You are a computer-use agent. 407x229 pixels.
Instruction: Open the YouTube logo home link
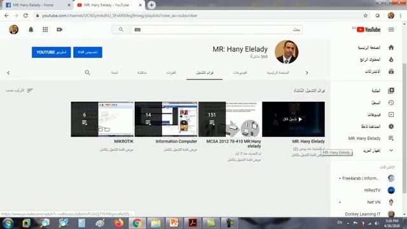(x=368, y=30)
